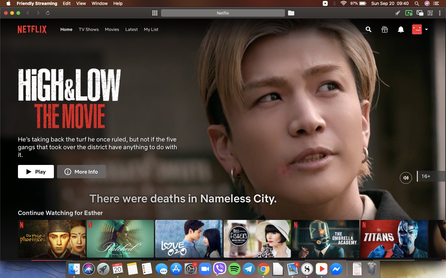
Task: Open More Info for the featured movie
Action: point(81,172)
